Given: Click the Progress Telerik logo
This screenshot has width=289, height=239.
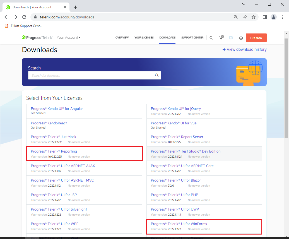Looking at the screenshot, I should [x=37, y=38].
